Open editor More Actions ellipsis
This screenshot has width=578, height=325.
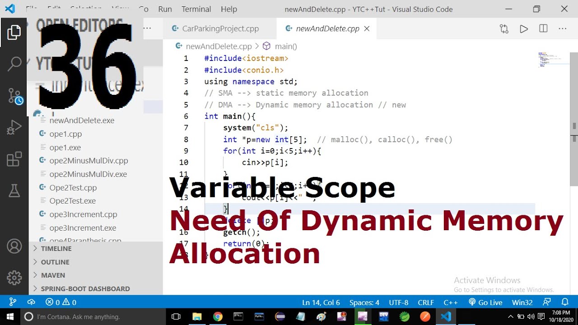(562, 28)
